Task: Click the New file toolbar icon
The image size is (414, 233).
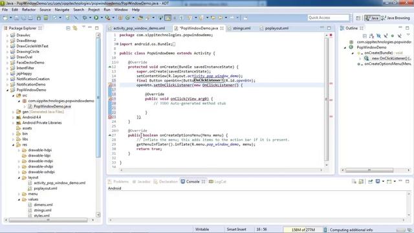Action: (5, 17)
